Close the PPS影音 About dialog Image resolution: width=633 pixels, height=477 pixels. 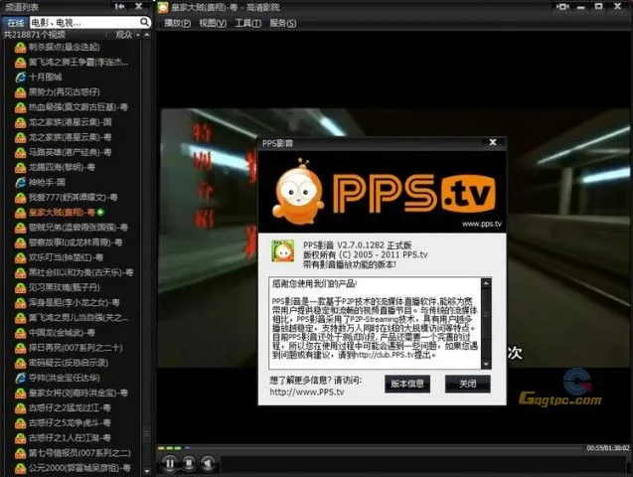[x=493, y=142]
